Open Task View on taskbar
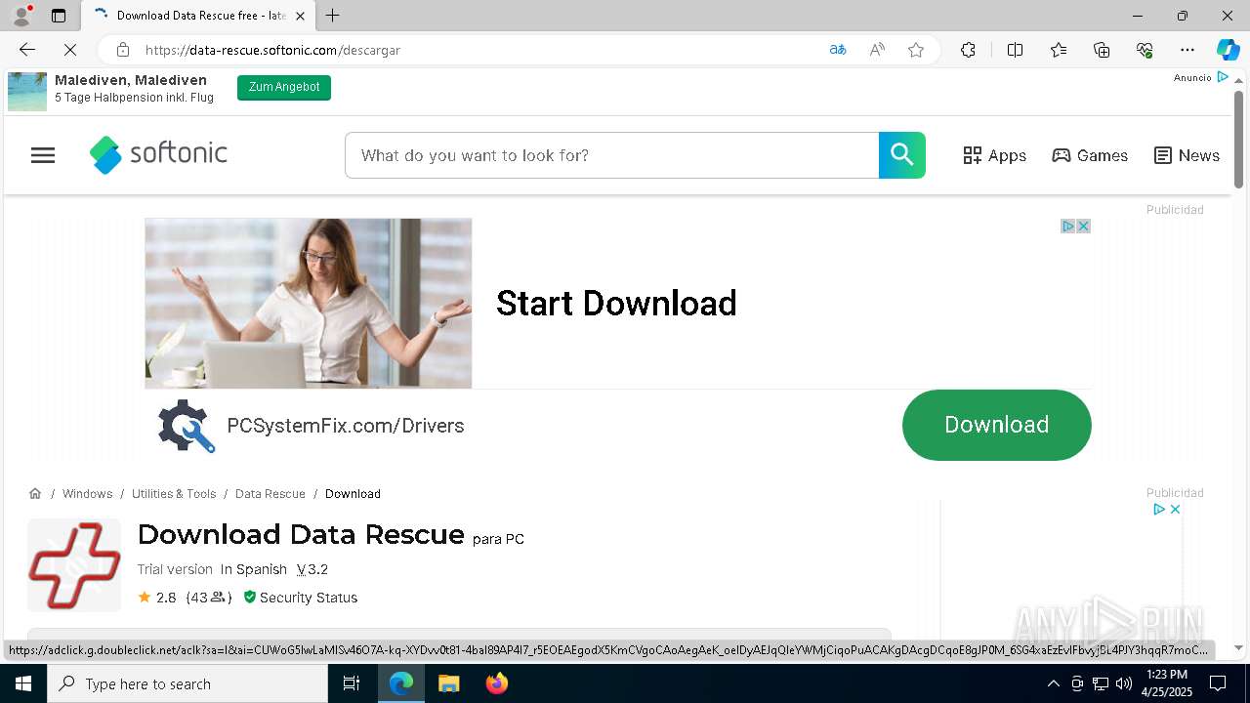This screenshot has height=703, width=1250. coord(352,683)
